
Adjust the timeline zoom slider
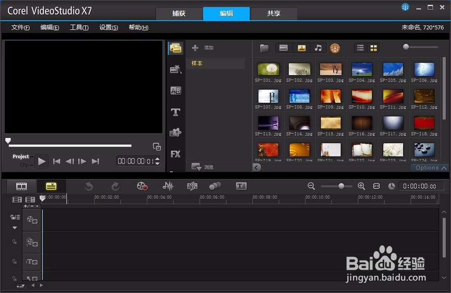341,186
